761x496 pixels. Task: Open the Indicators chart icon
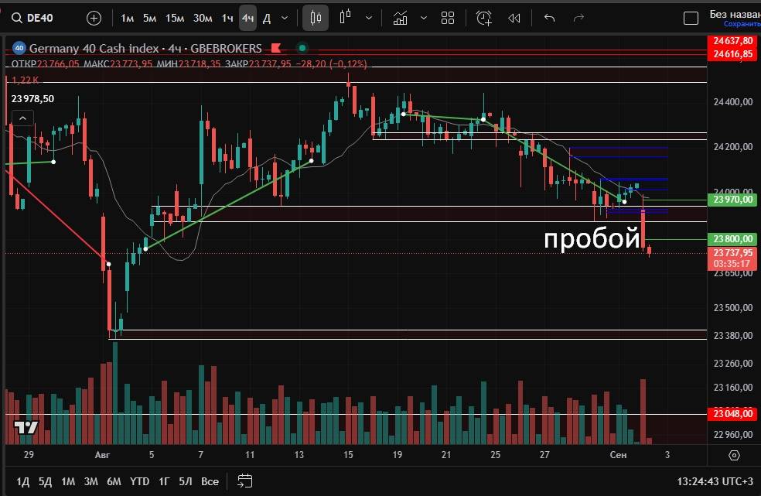(400, 18)
